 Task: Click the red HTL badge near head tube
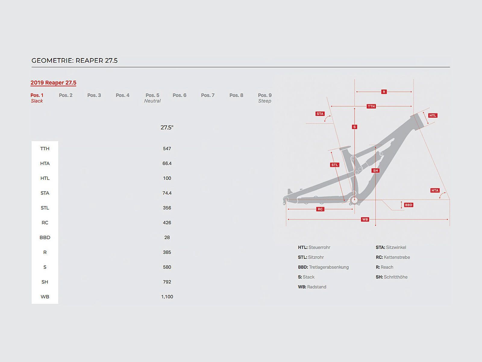click(x=433, y=116)
